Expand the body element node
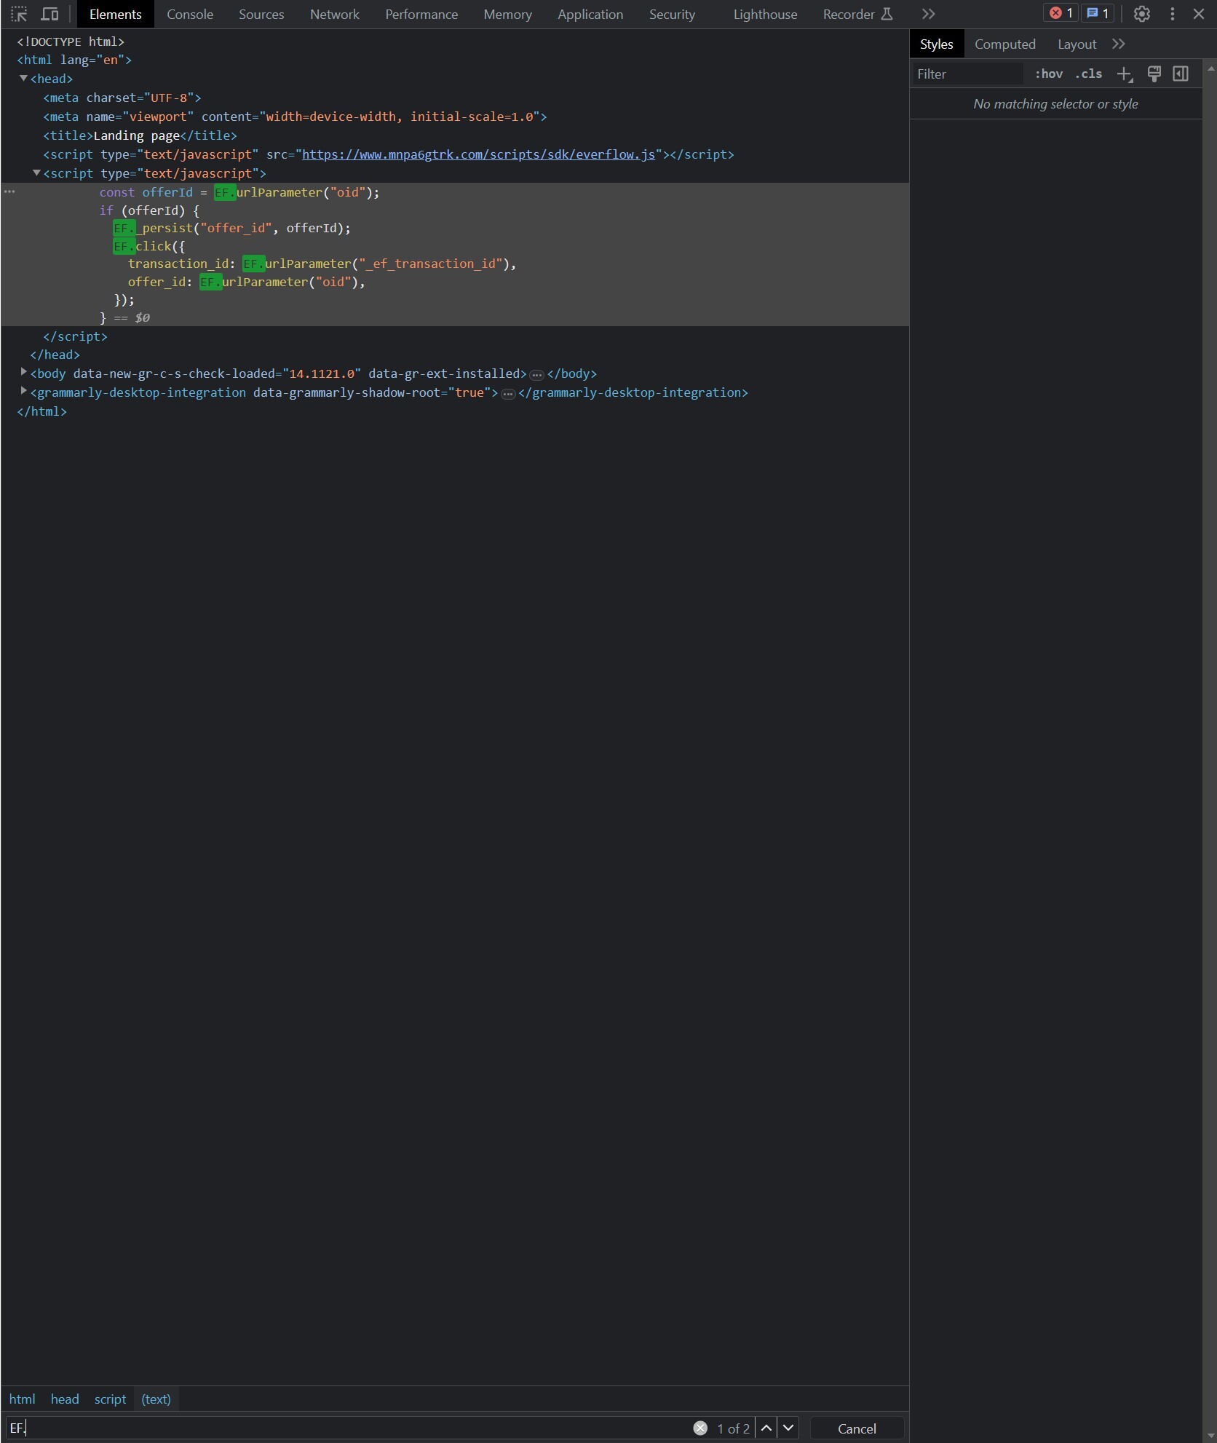The image size is (1217, 1443). click(23, 372)
